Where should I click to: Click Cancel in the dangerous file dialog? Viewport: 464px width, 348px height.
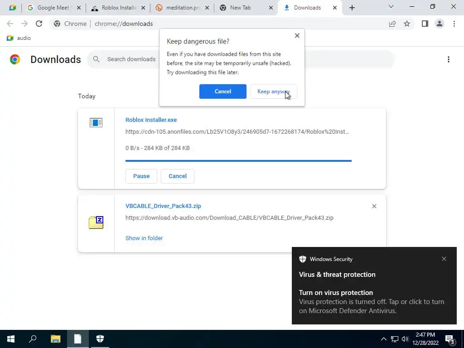click(223, 92)
